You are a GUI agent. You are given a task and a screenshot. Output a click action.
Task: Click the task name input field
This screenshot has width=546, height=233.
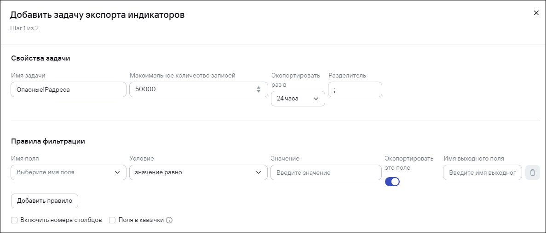pyautogui.click(x=69, y=89)
